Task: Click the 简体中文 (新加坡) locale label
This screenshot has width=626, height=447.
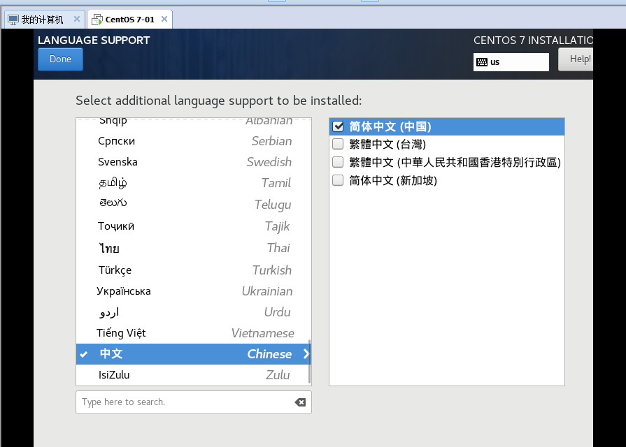Action: point(393,181)
